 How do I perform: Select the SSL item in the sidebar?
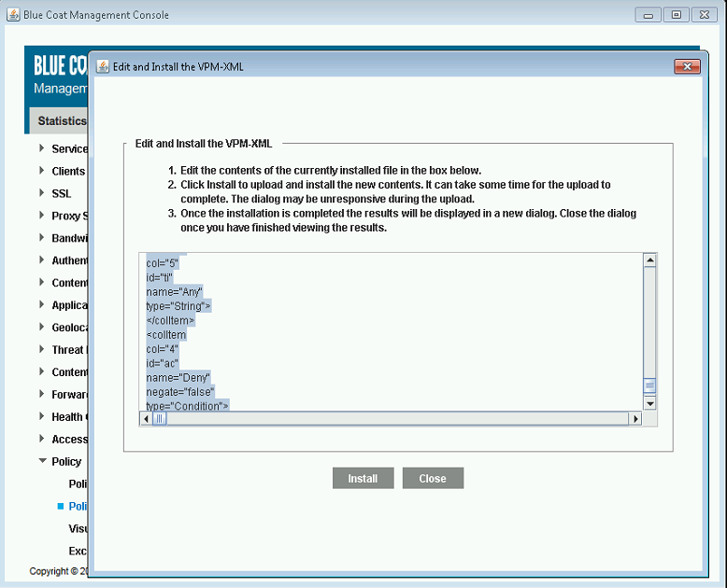(x=62, y=193)
